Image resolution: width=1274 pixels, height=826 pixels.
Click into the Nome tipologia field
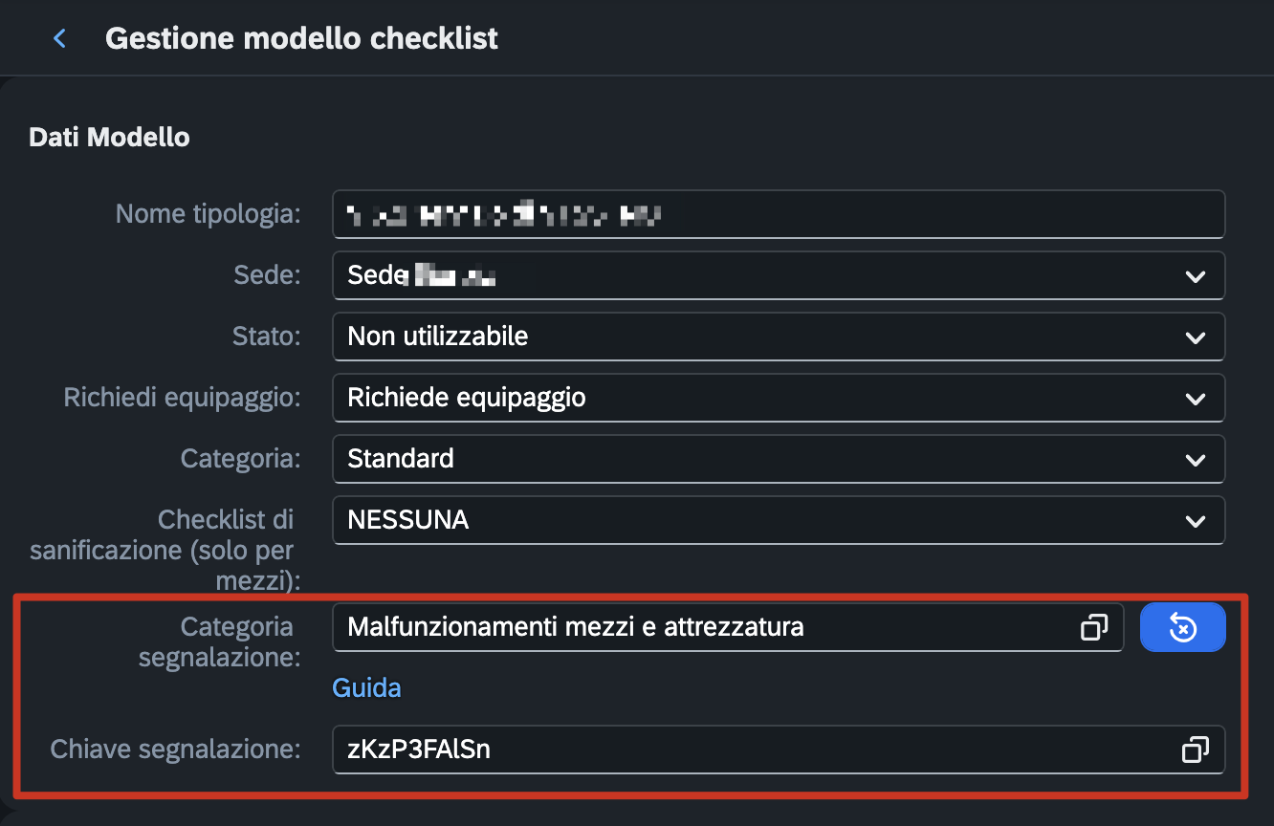pos(779,214)
